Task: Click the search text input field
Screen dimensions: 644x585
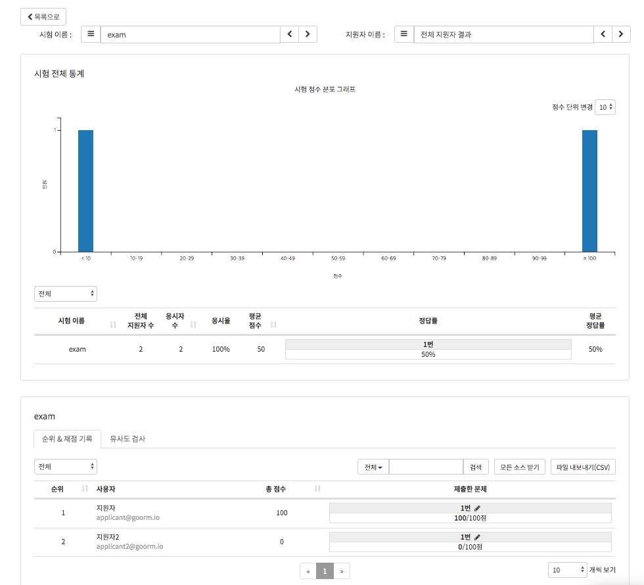Action: [426, 467]
